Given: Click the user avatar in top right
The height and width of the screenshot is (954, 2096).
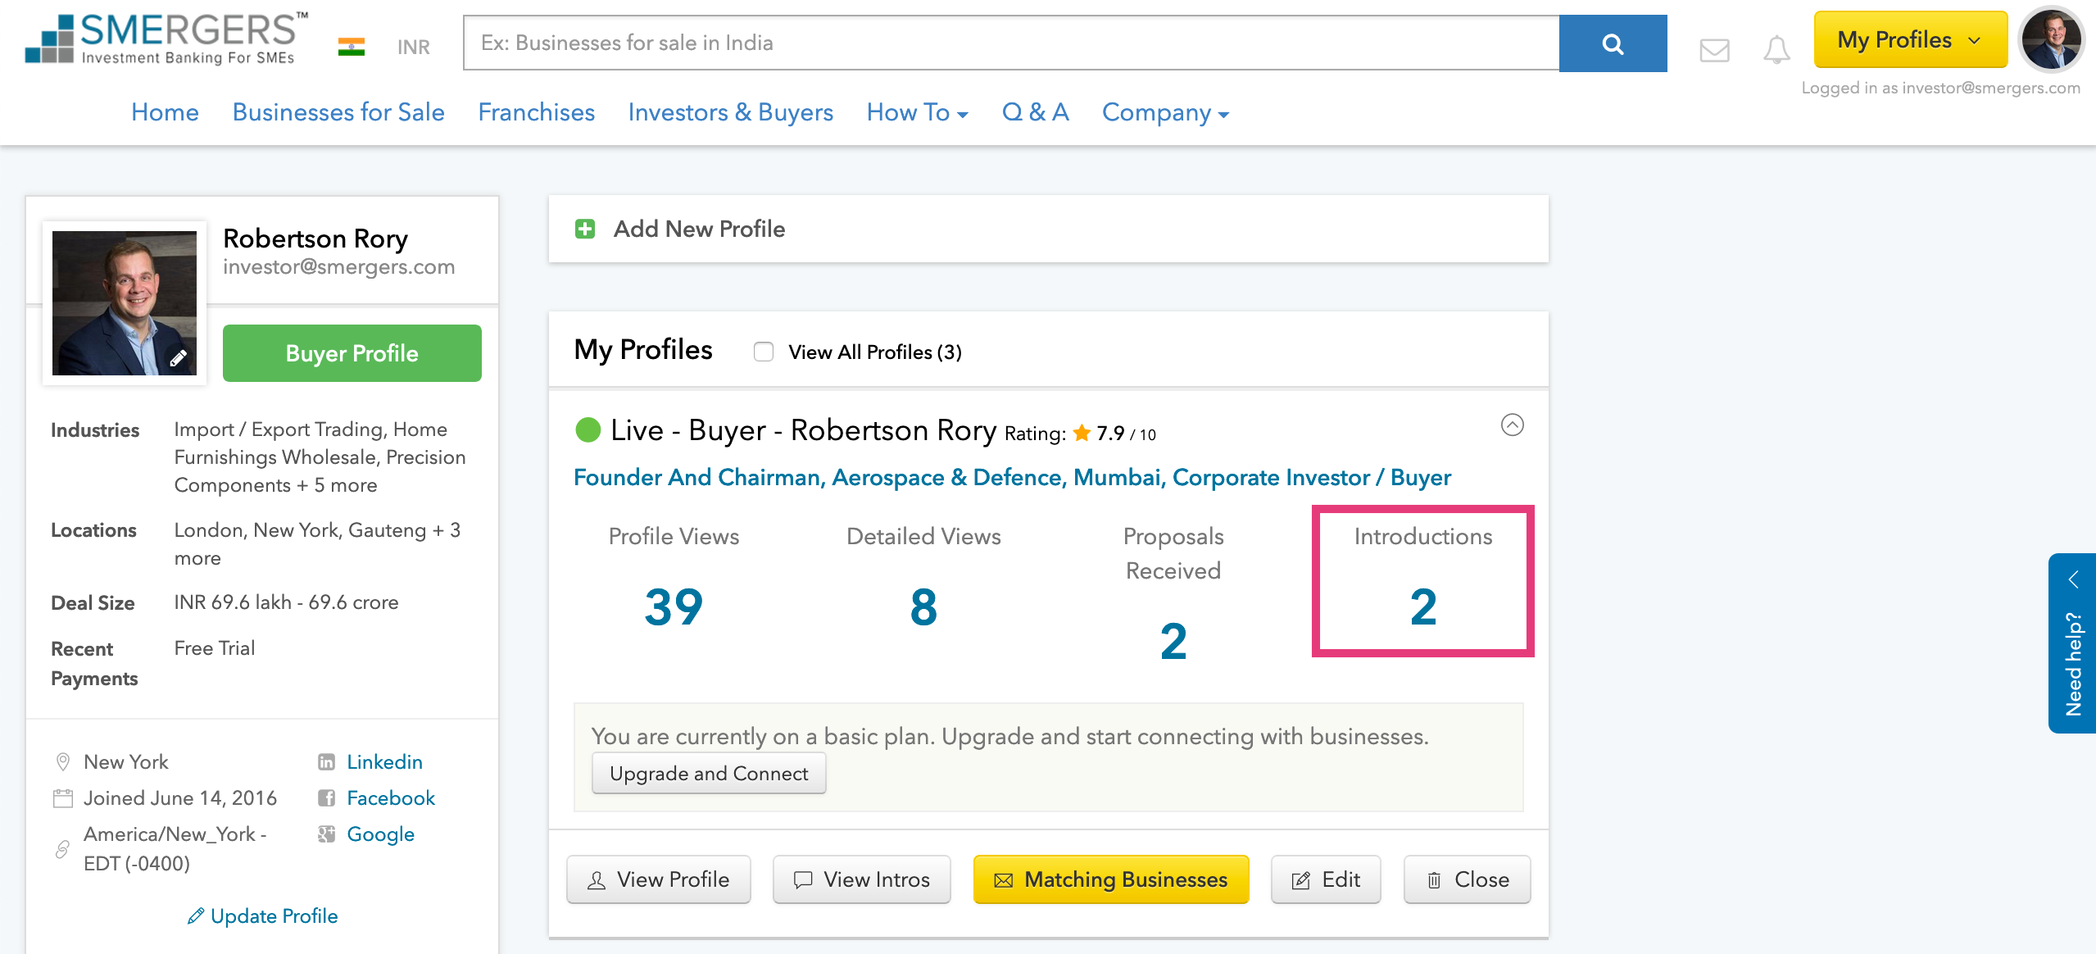Looking at the screenshot, I should tap(2051, 39).
